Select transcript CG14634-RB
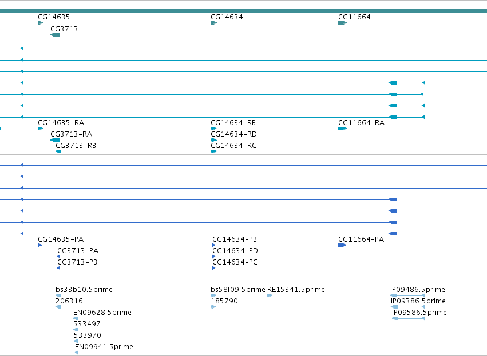Viewport: 487px width, 356px height. [x=233, y=123]
